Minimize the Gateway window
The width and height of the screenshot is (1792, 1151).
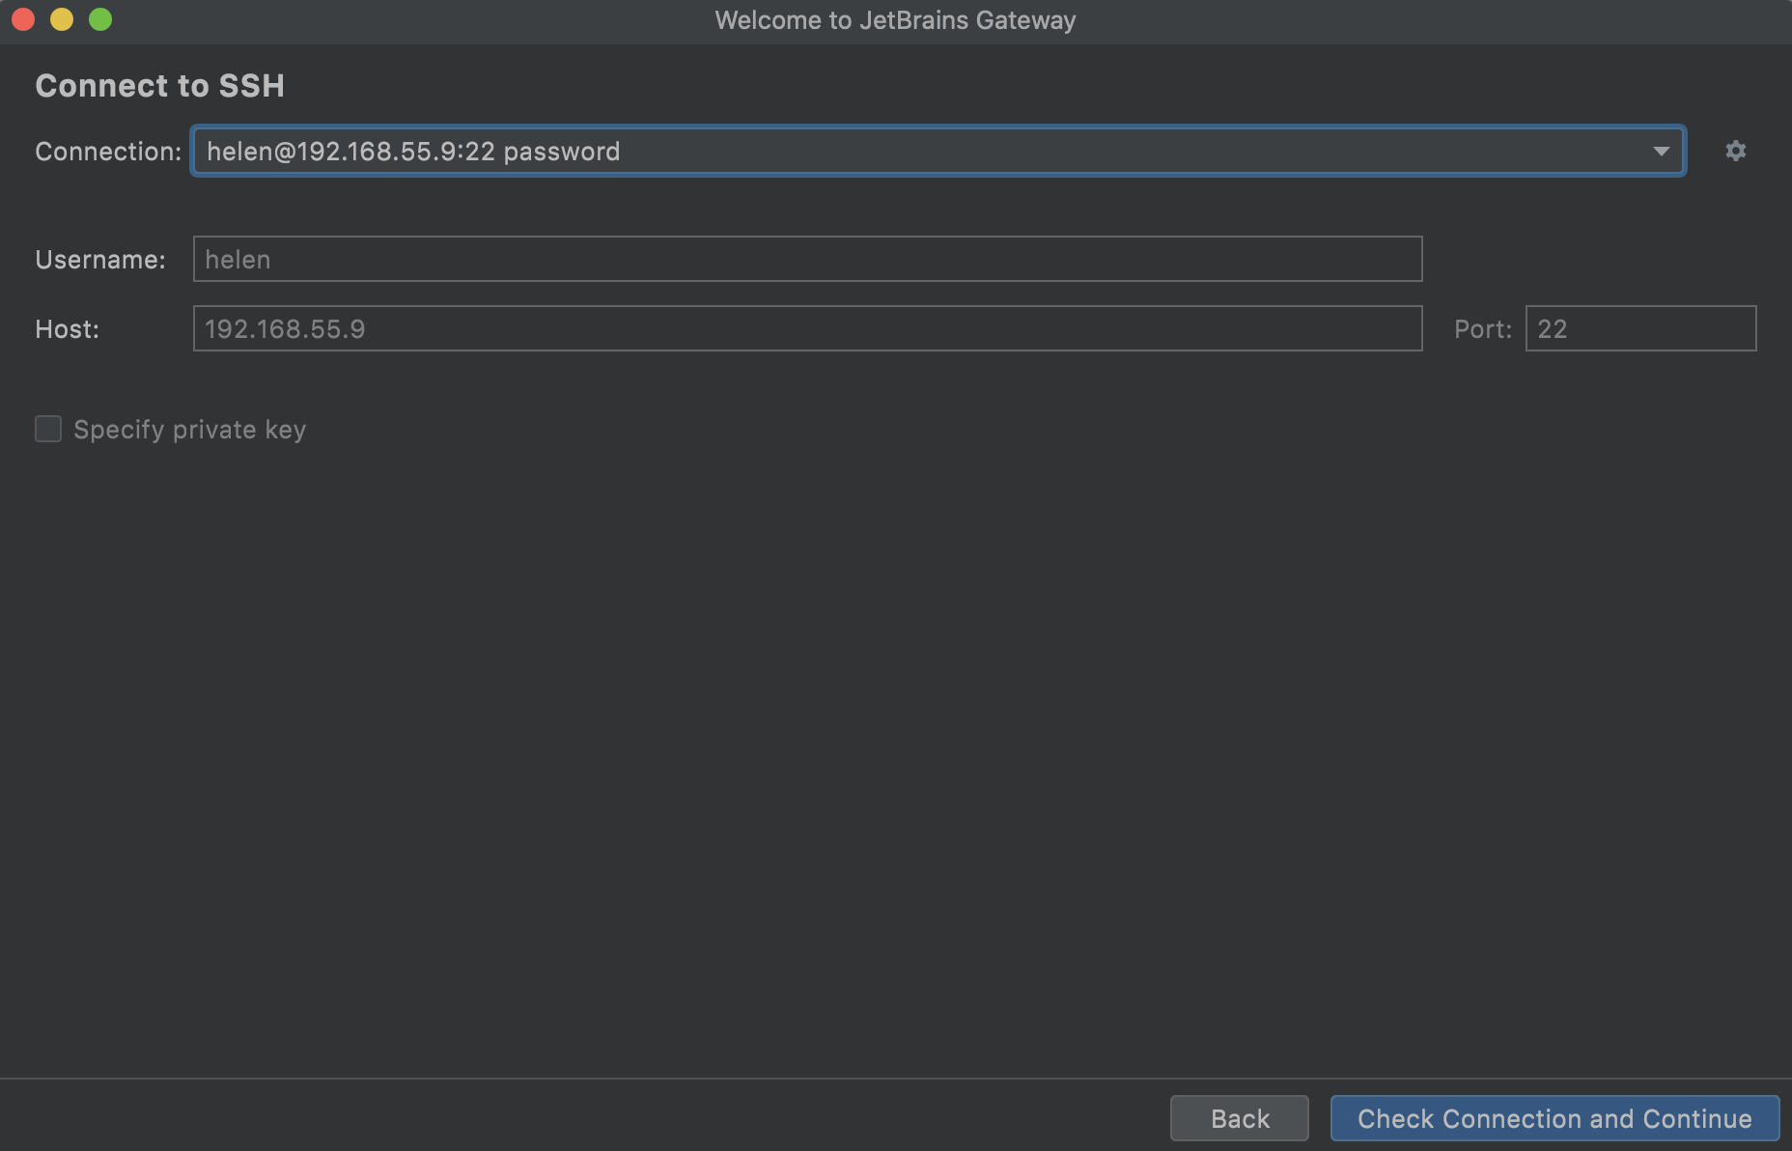coord(62,19)
